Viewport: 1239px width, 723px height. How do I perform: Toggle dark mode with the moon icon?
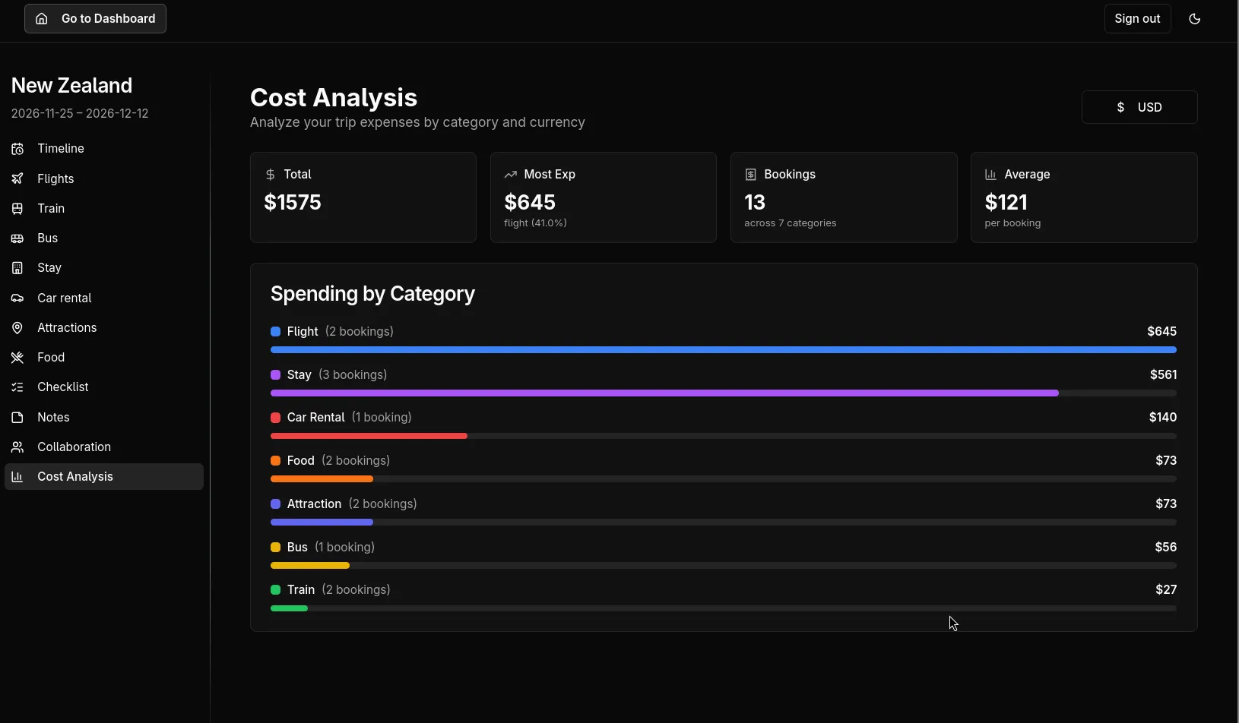tap(1195, 18)
